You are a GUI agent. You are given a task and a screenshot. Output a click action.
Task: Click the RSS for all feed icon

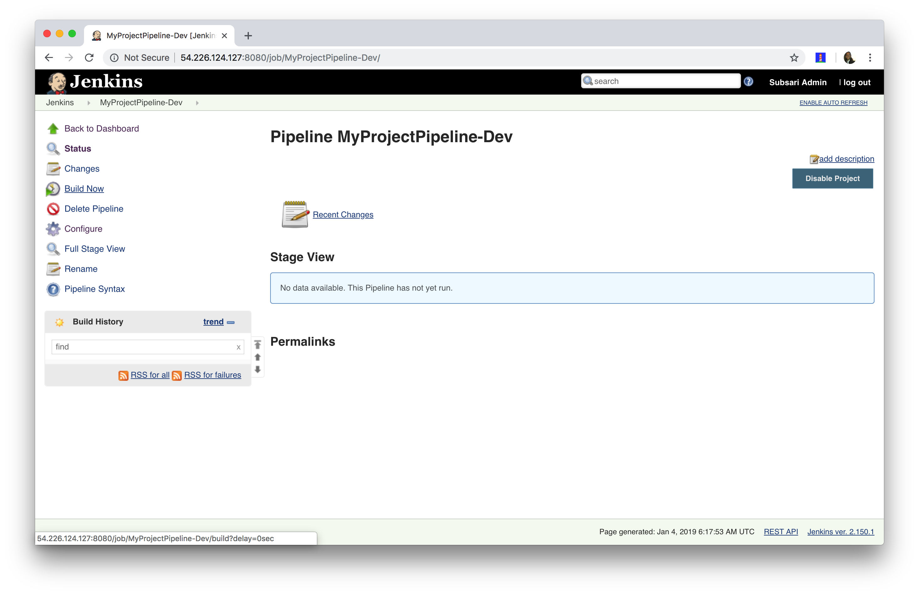[x=123, y=375]
